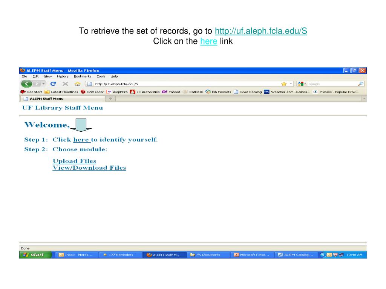The image size is (386, 289).
Task: Go to the Home page icon
Action: click(78, 84)
